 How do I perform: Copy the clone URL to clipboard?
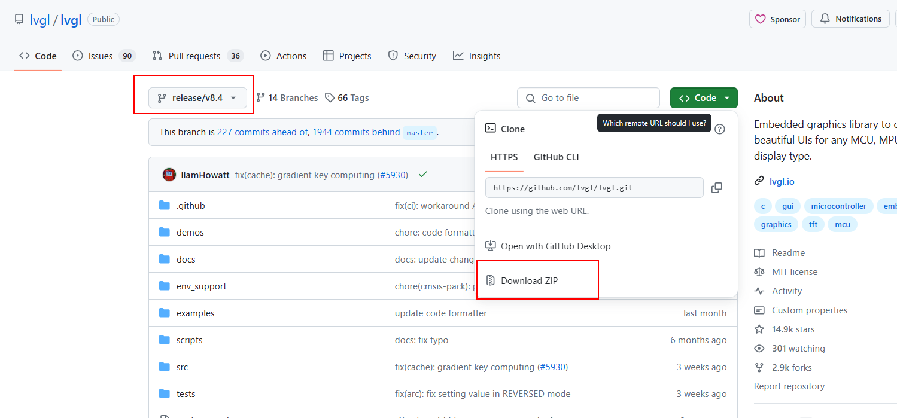click(717, 188)
